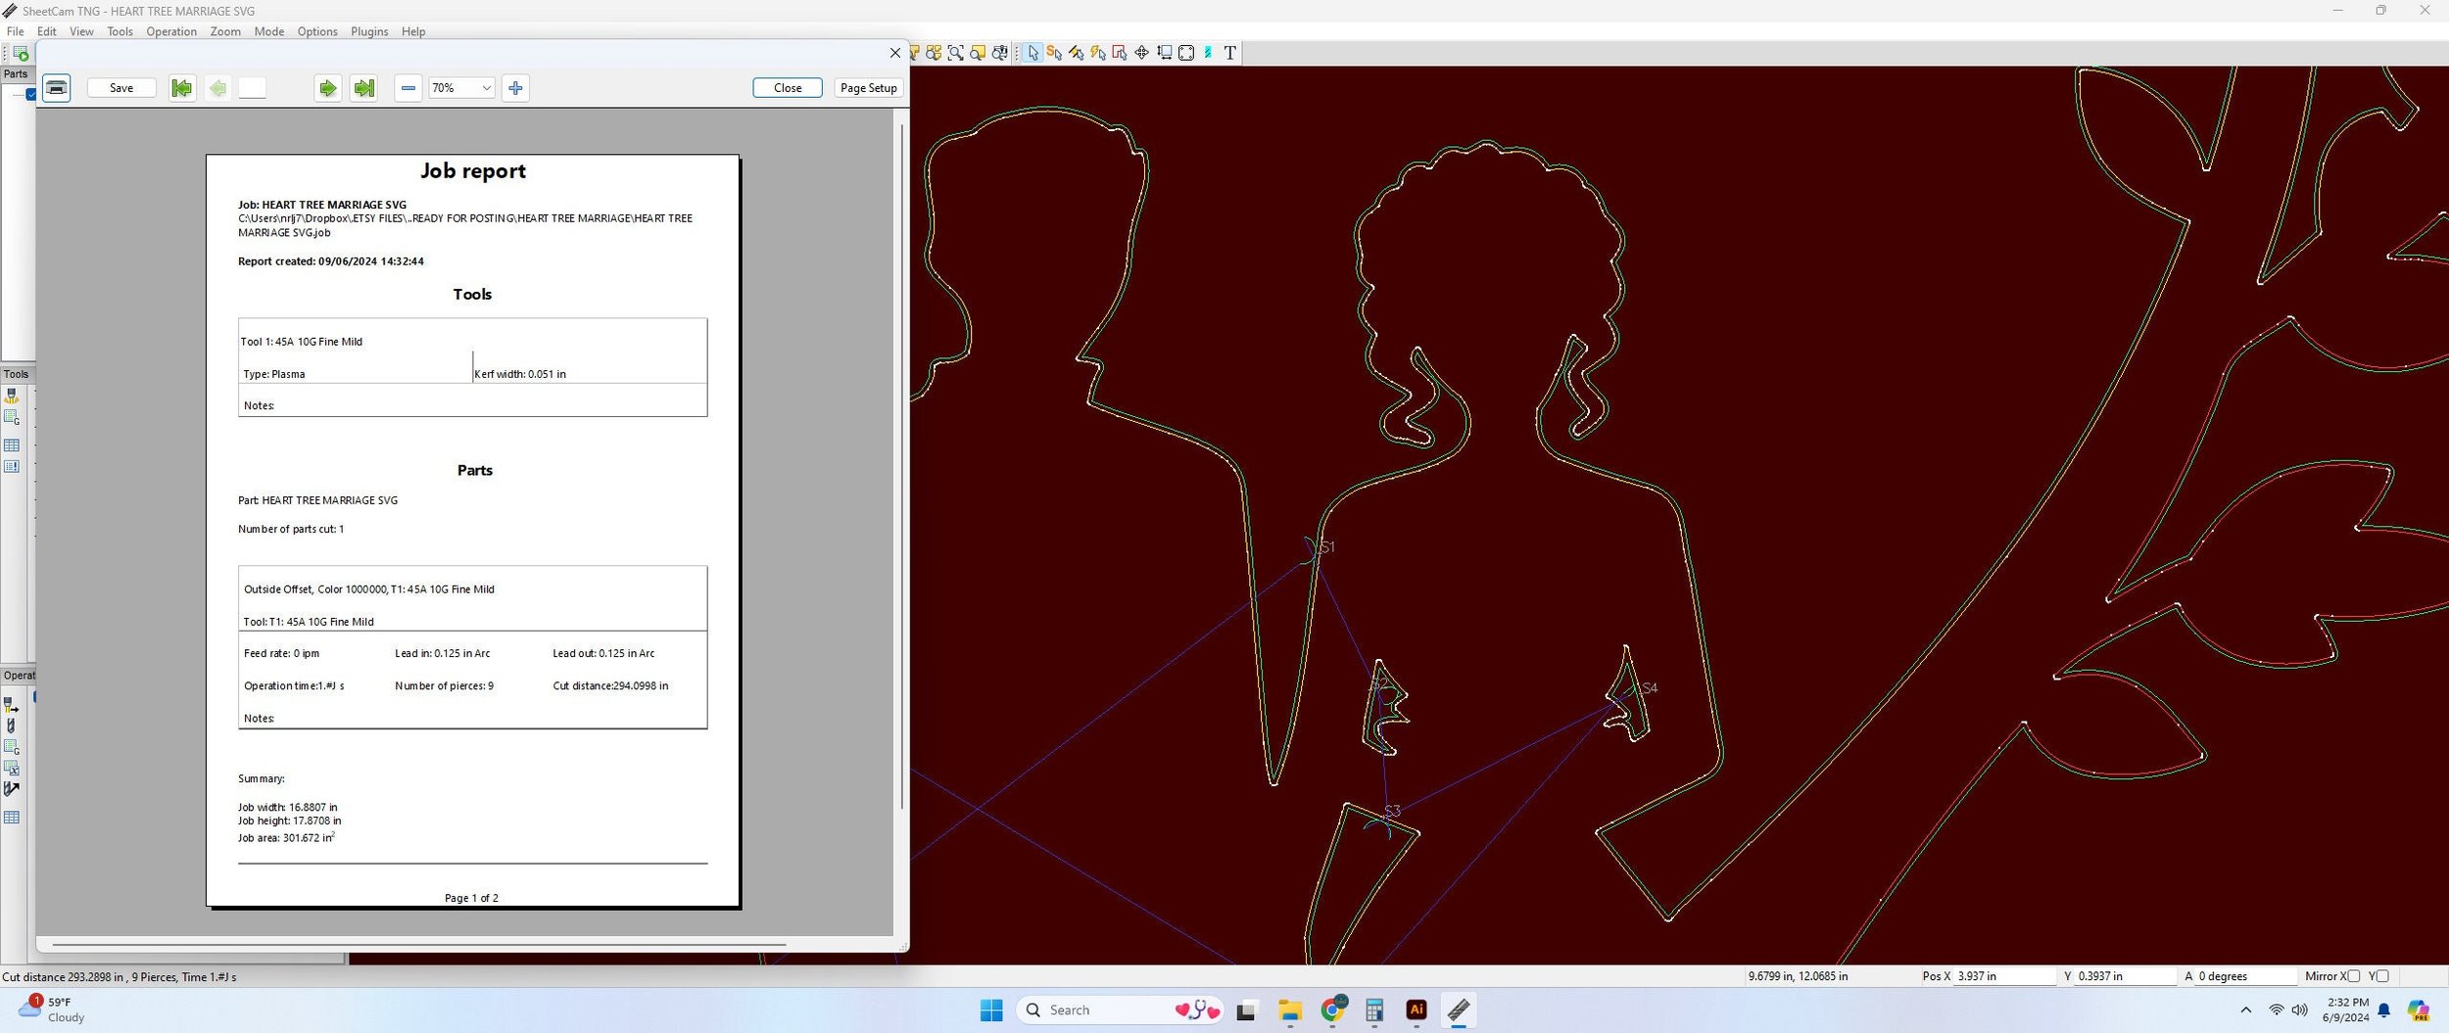Click the page number input field
The image size is (2449, 1033).
coord(252,88)
